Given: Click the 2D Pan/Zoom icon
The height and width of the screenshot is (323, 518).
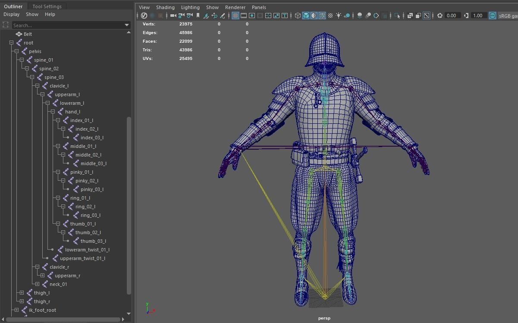Looking at the screenshot, I should pos(214,16).
